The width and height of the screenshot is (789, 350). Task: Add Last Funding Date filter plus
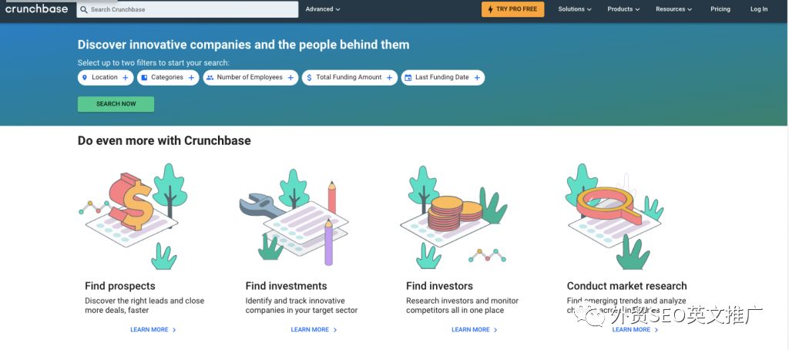tap(476, 78)
